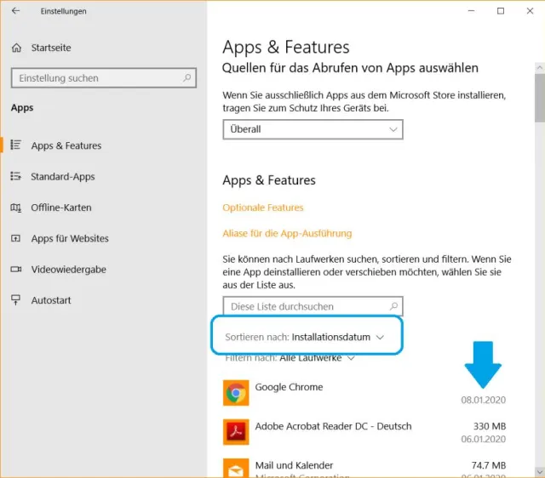Open the Offline-Karten map icon
545x478 pixels.
tap(15, 208)
